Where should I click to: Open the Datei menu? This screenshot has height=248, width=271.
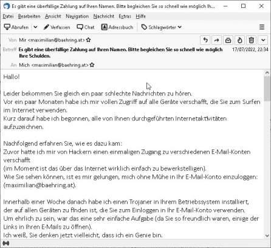tap(8, 16)
